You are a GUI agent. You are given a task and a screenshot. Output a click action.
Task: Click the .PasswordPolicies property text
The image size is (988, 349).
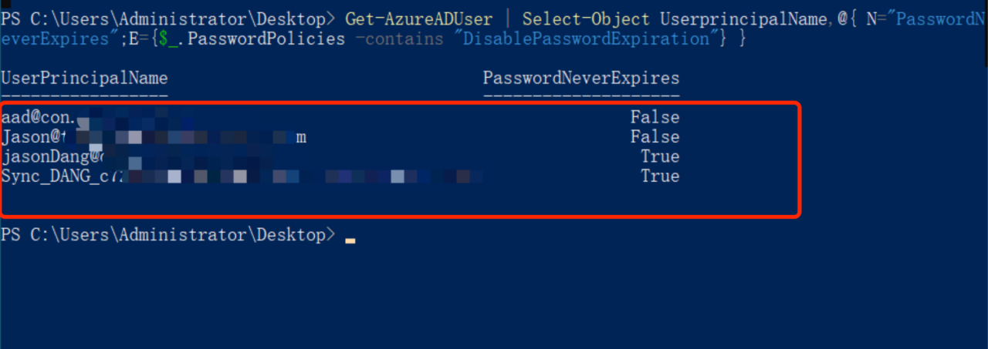pos(262,39)
